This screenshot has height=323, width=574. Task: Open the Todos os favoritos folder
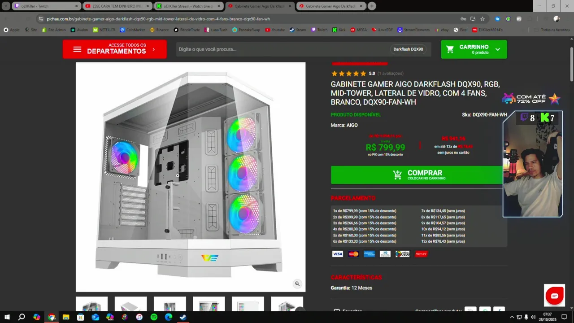(x=552, y=30)
